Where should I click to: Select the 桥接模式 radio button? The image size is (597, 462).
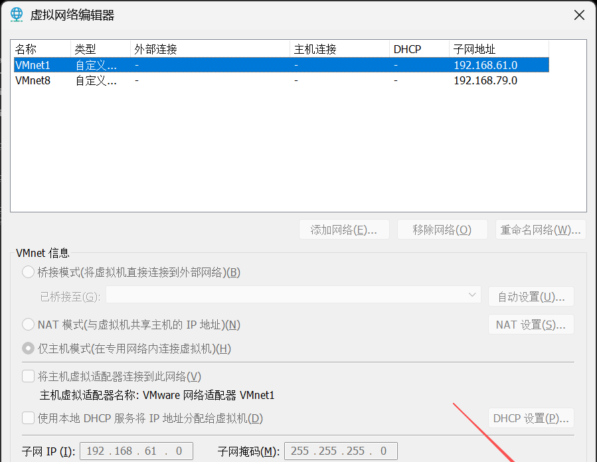27,271
